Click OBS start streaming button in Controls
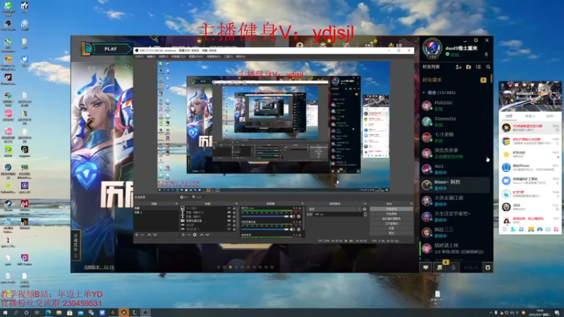564x317 pixels. [x=391, y=209]
